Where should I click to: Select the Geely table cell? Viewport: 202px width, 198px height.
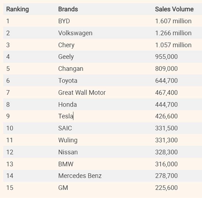click(x=66, y=57)
